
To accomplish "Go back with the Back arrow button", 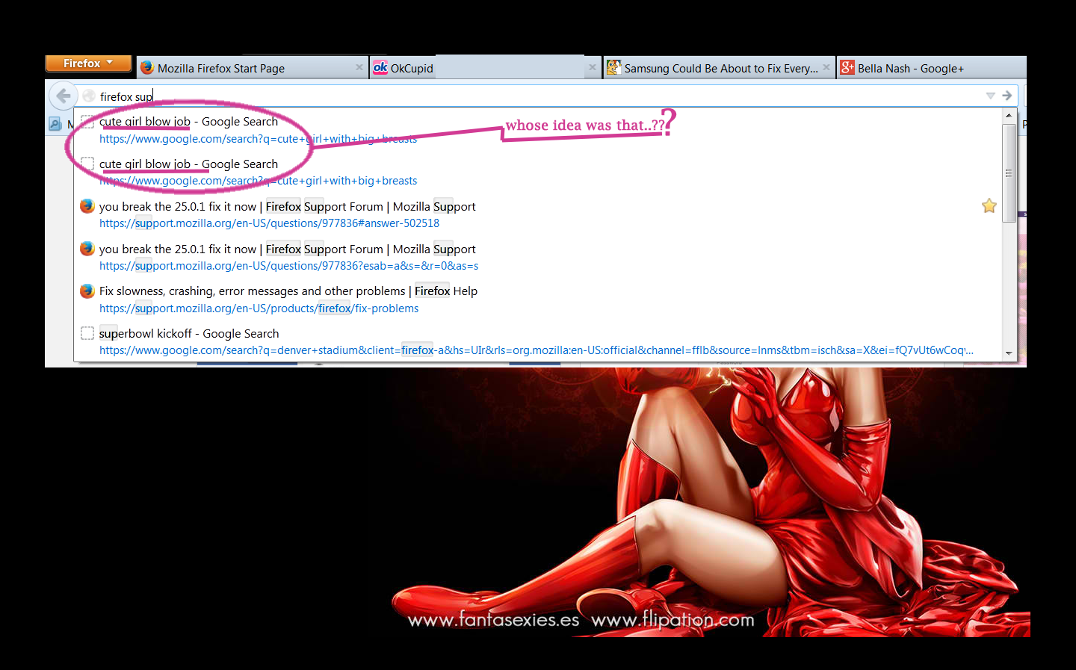I will click(x=64, y=96).
